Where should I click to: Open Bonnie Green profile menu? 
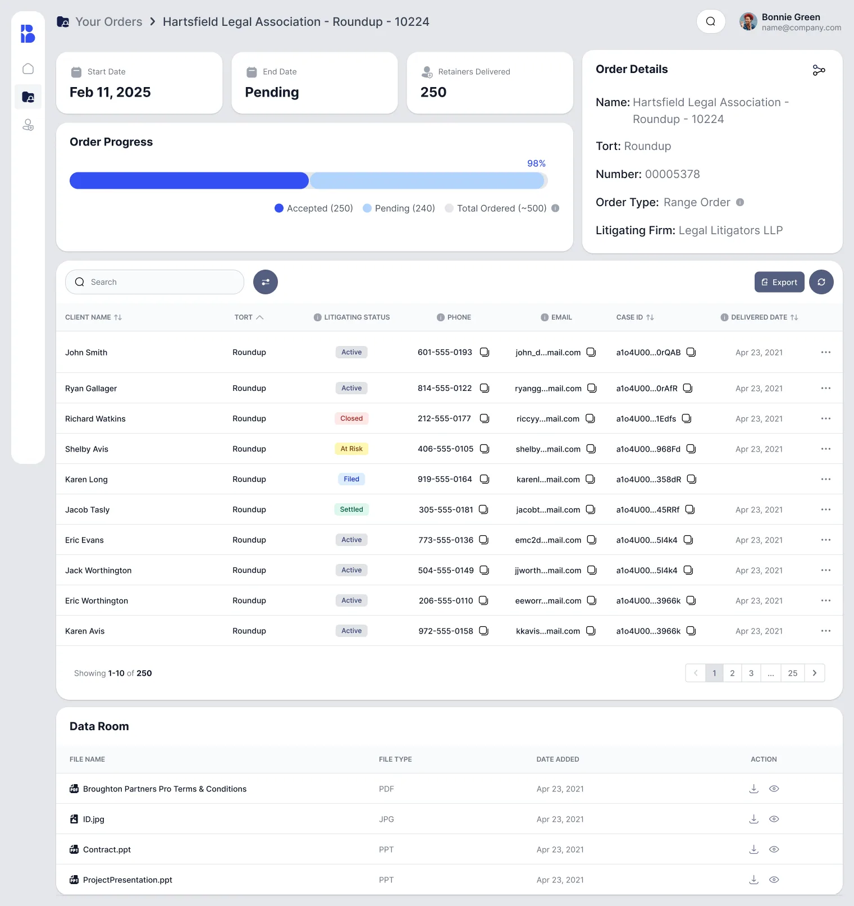[791, 22]
